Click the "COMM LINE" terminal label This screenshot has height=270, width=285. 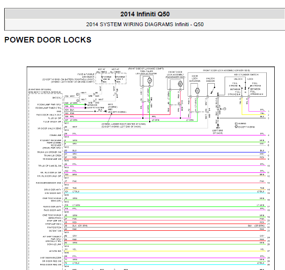tap(55, 135)
